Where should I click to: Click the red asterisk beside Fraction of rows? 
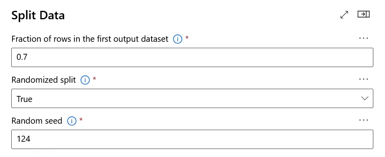[187, 38]
